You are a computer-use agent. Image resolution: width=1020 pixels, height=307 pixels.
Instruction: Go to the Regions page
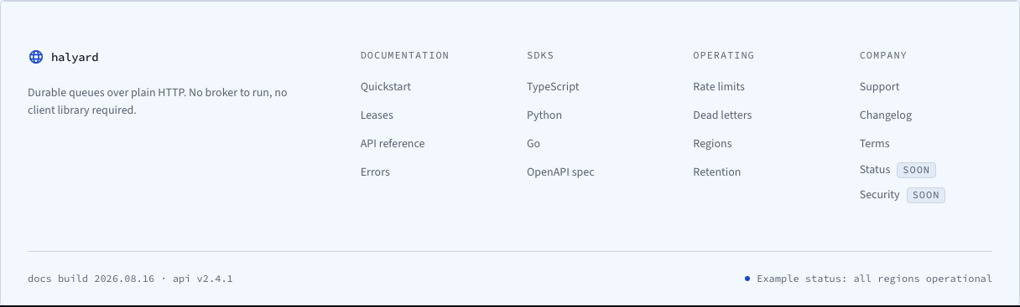pyautogui.click(x=712, y=144)
